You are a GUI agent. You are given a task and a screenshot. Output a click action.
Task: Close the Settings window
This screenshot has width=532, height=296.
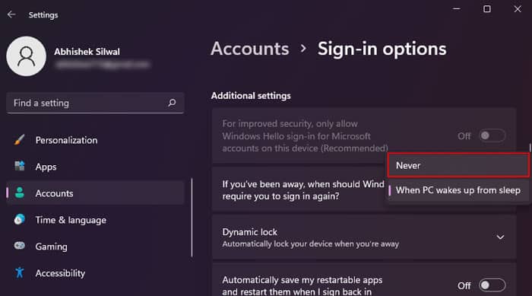tap(518, 9)
